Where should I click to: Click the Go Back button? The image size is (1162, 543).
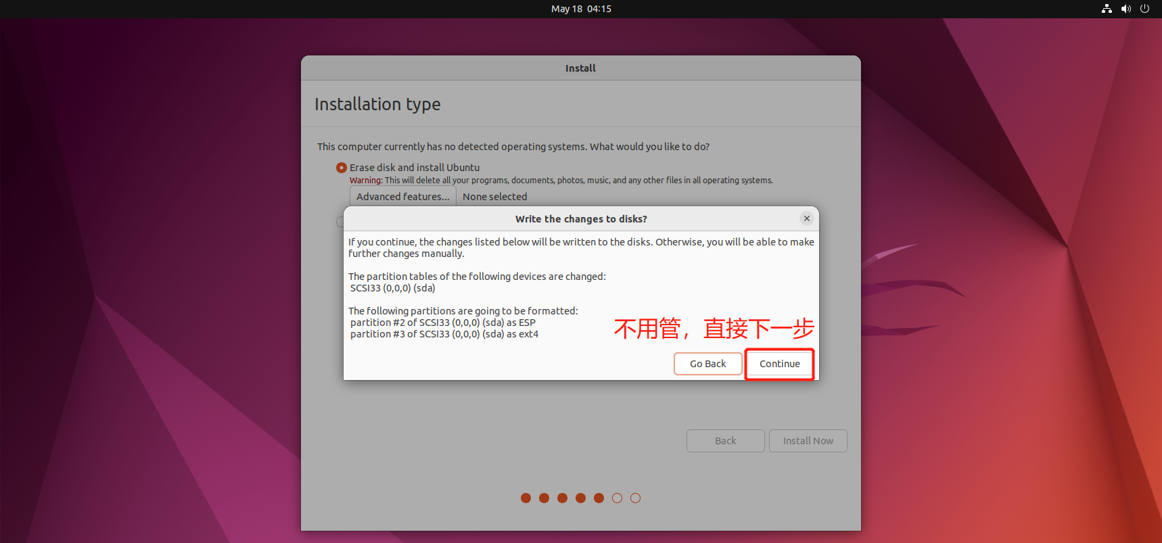pos(707,364)
